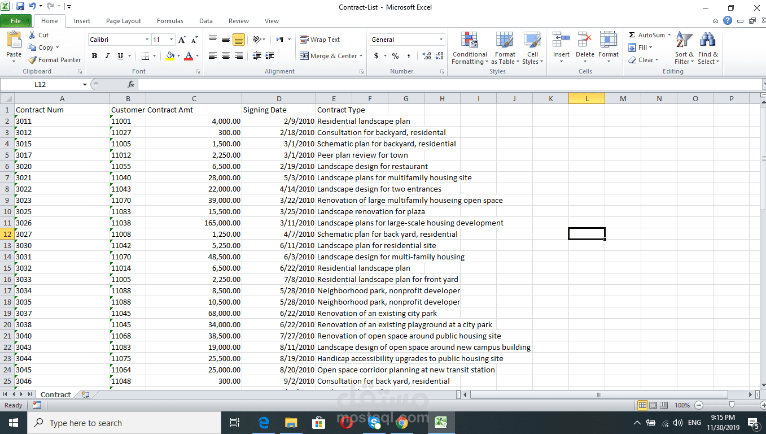
Task: Open Google Chrome from the taskbar
Action: (402, 423)
